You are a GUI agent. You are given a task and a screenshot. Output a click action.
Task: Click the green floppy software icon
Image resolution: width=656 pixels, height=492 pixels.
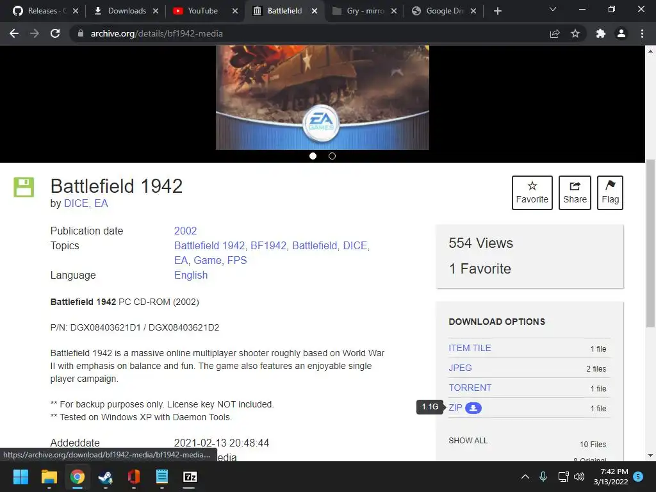pos(24,187)
